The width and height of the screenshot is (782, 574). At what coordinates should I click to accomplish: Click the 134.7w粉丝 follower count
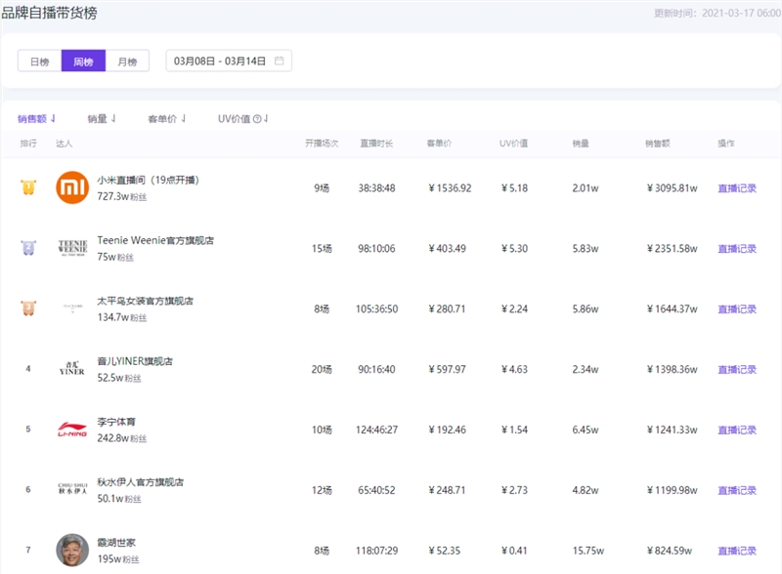(121, 317)
